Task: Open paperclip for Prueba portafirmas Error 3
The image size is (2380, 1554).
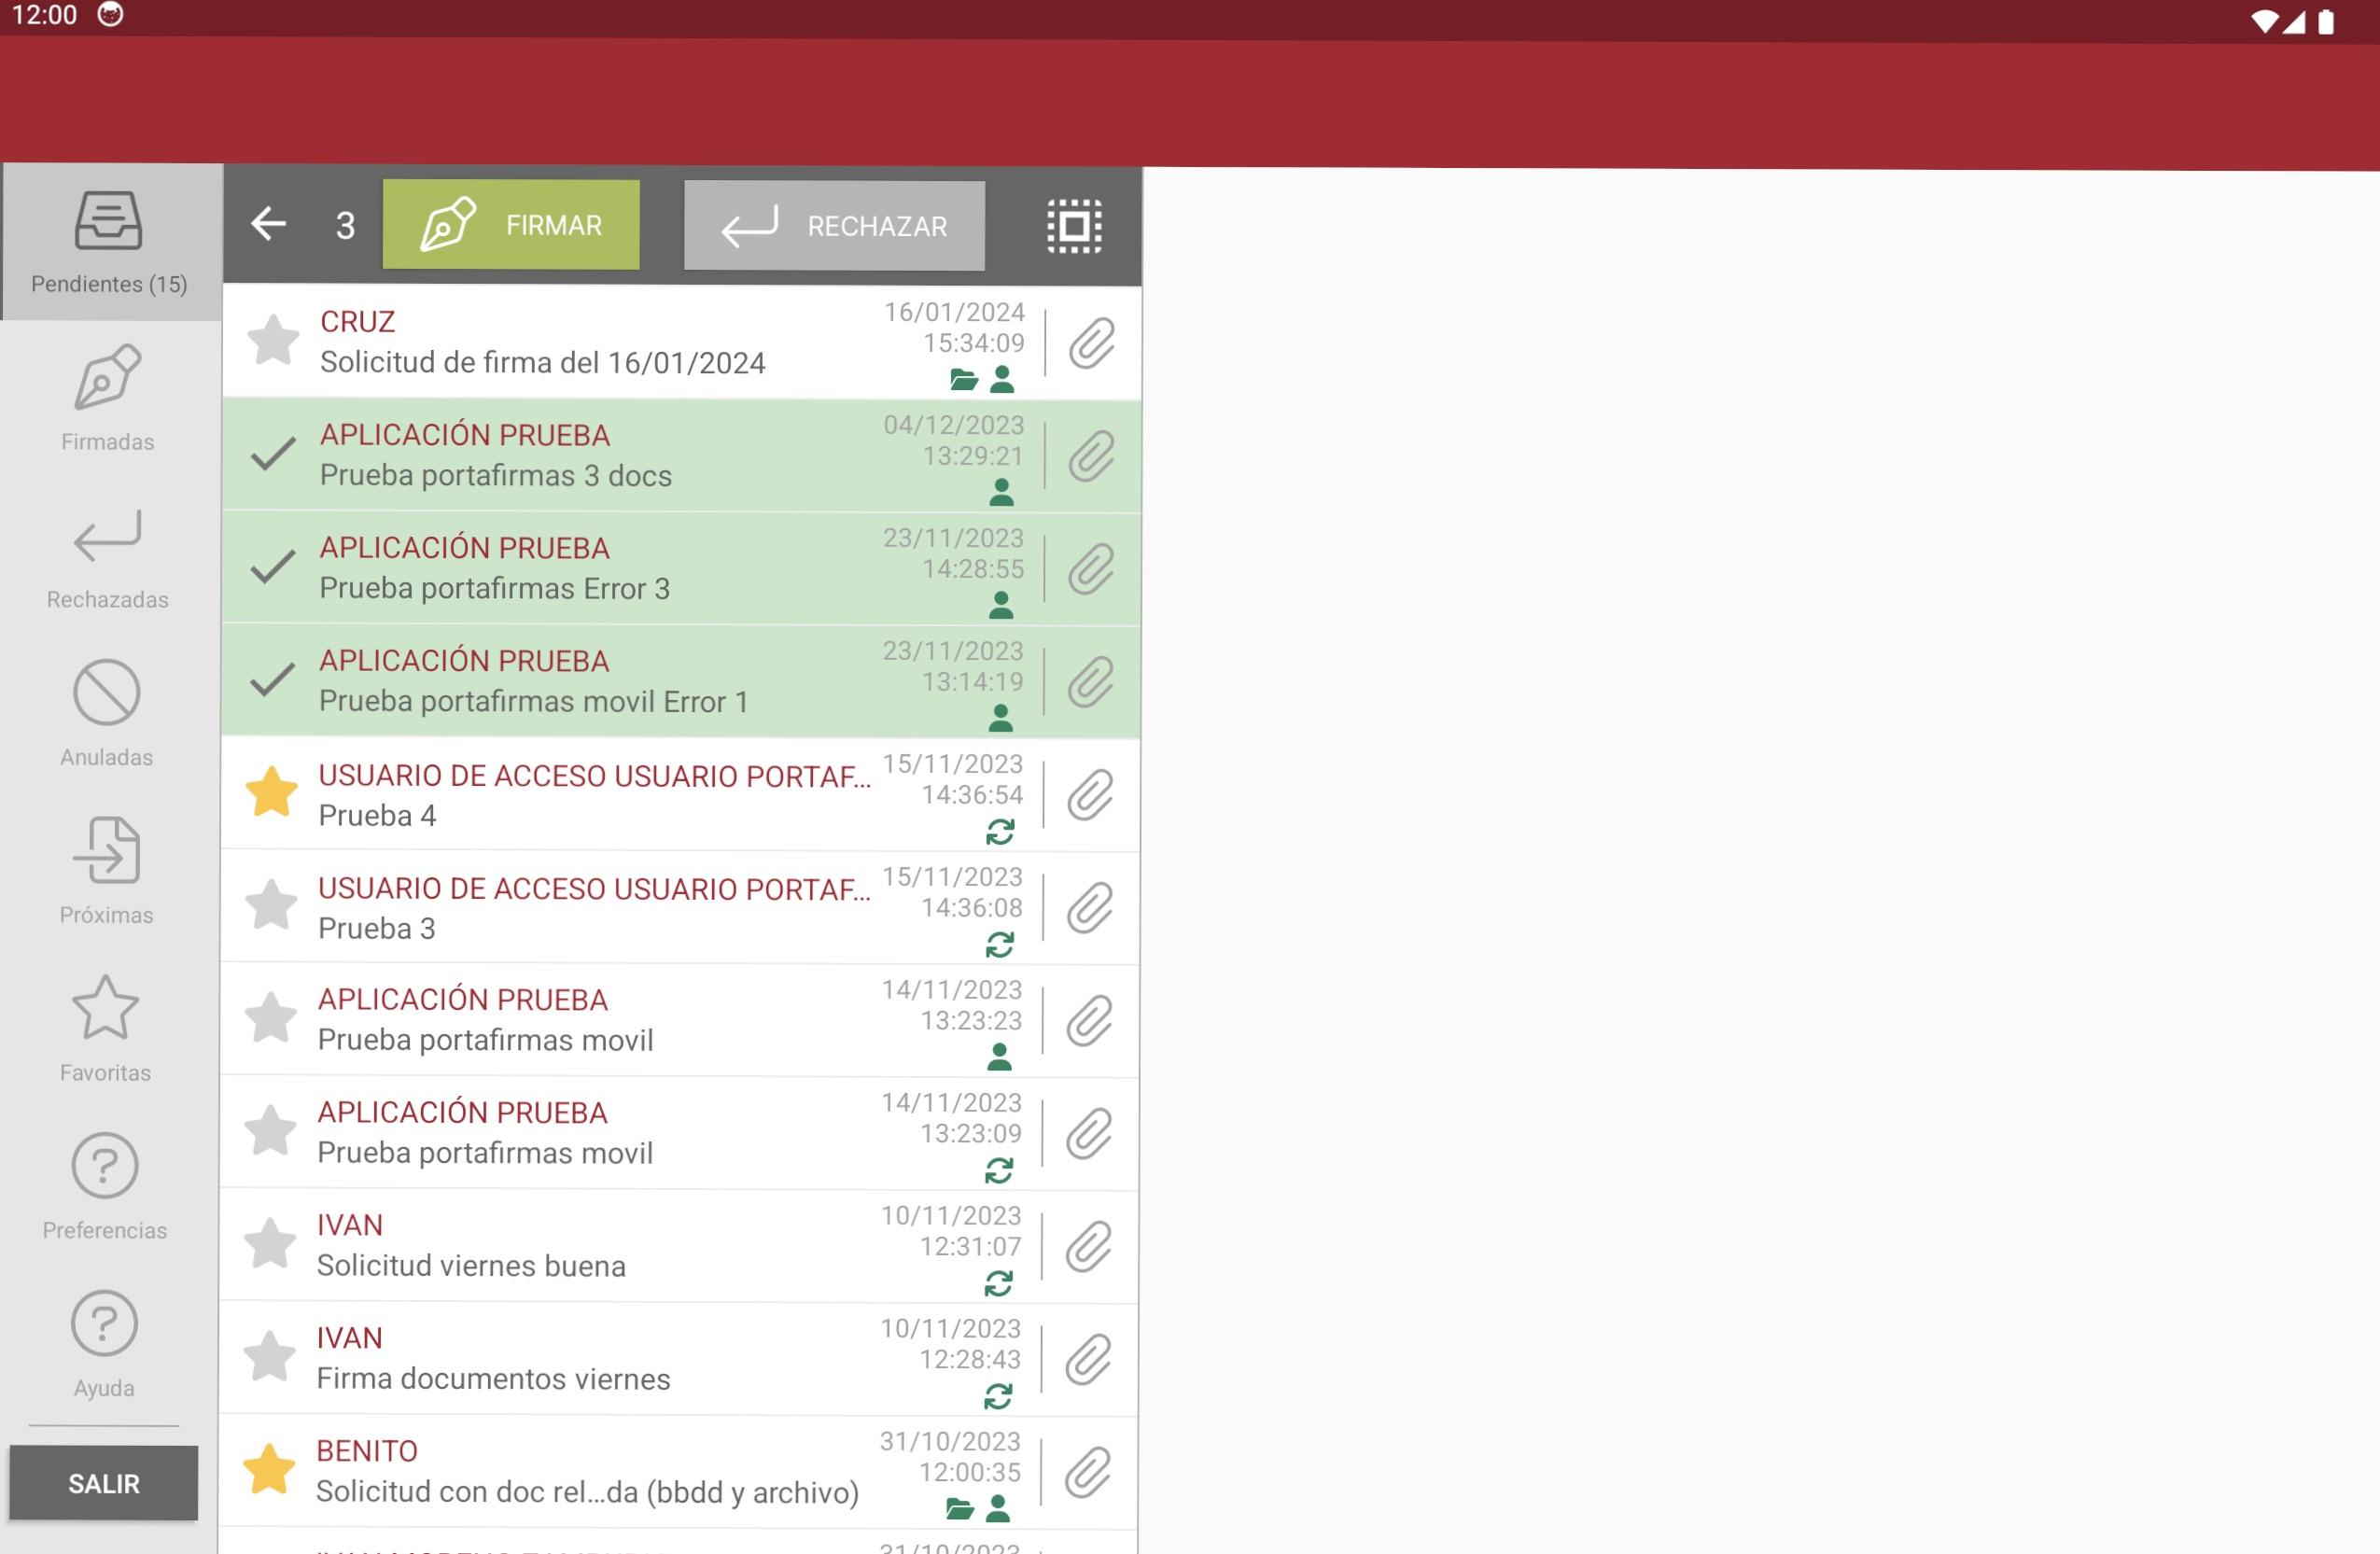Action: click(x=1091, y=570)
